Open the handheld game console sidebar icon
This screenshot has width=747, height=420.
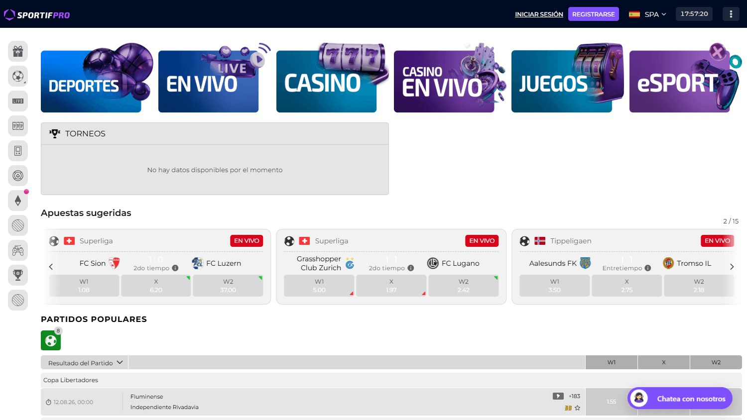[18, 151]
